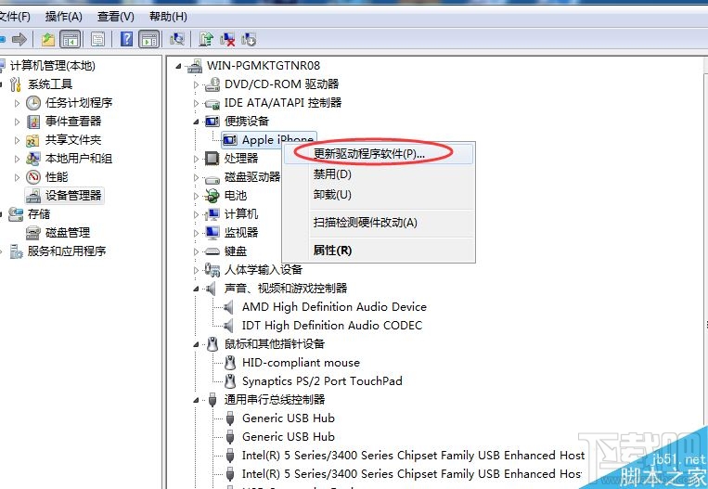Choose 卸载(U) in context menu
Screen dimensions: 708x489
click(x=379, y=195)
